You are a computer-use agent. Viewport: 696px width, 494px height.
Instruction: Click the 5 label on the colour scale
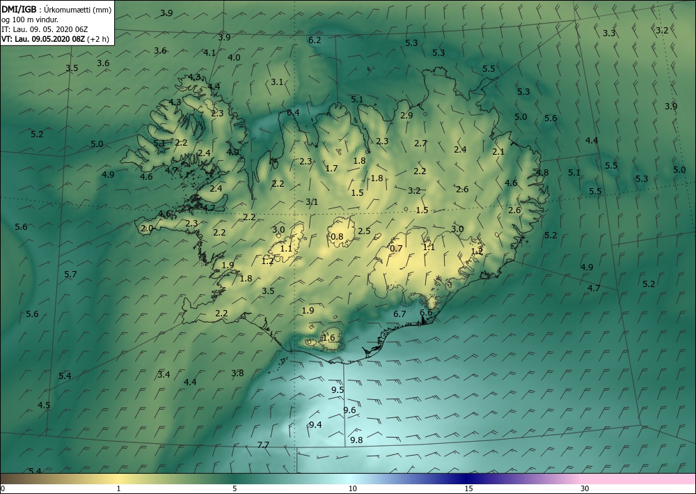pos(235,489)
